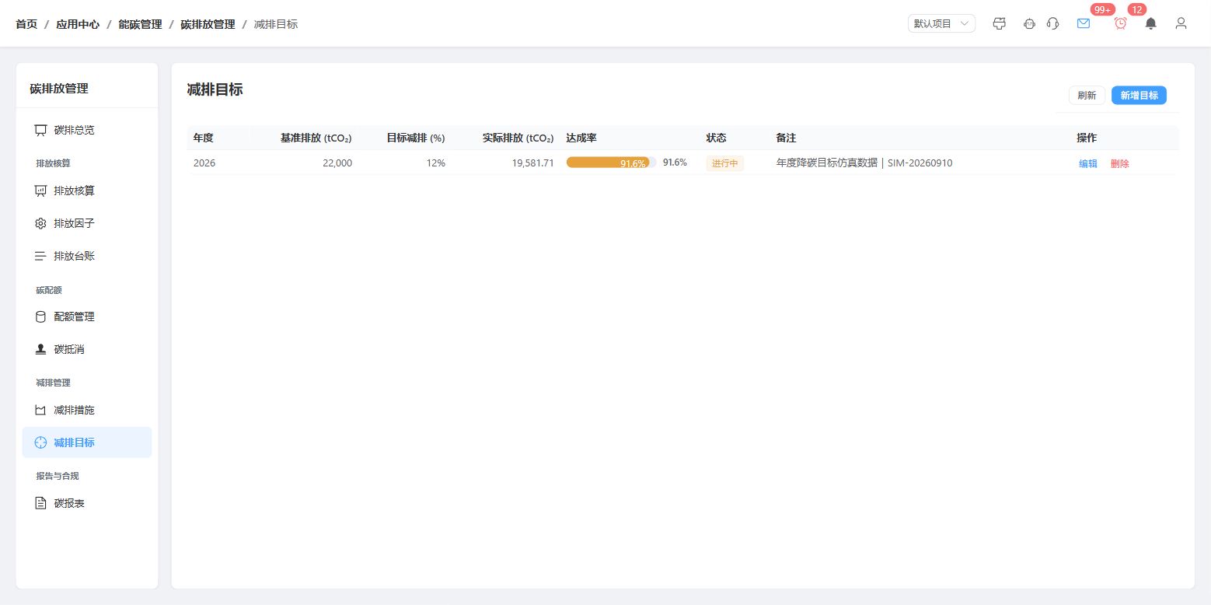Screen dimensions: 1211x605
Task: Click the 2026 year cell
Action: pyautogui.click(x=204, y=163)
